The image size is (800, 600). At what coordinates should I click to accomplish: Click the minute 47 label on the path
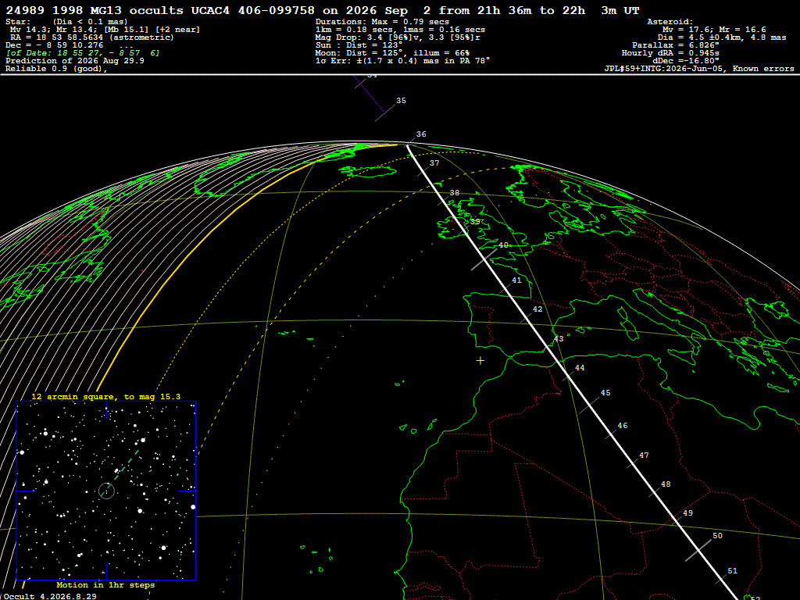[x=644, y=455]
